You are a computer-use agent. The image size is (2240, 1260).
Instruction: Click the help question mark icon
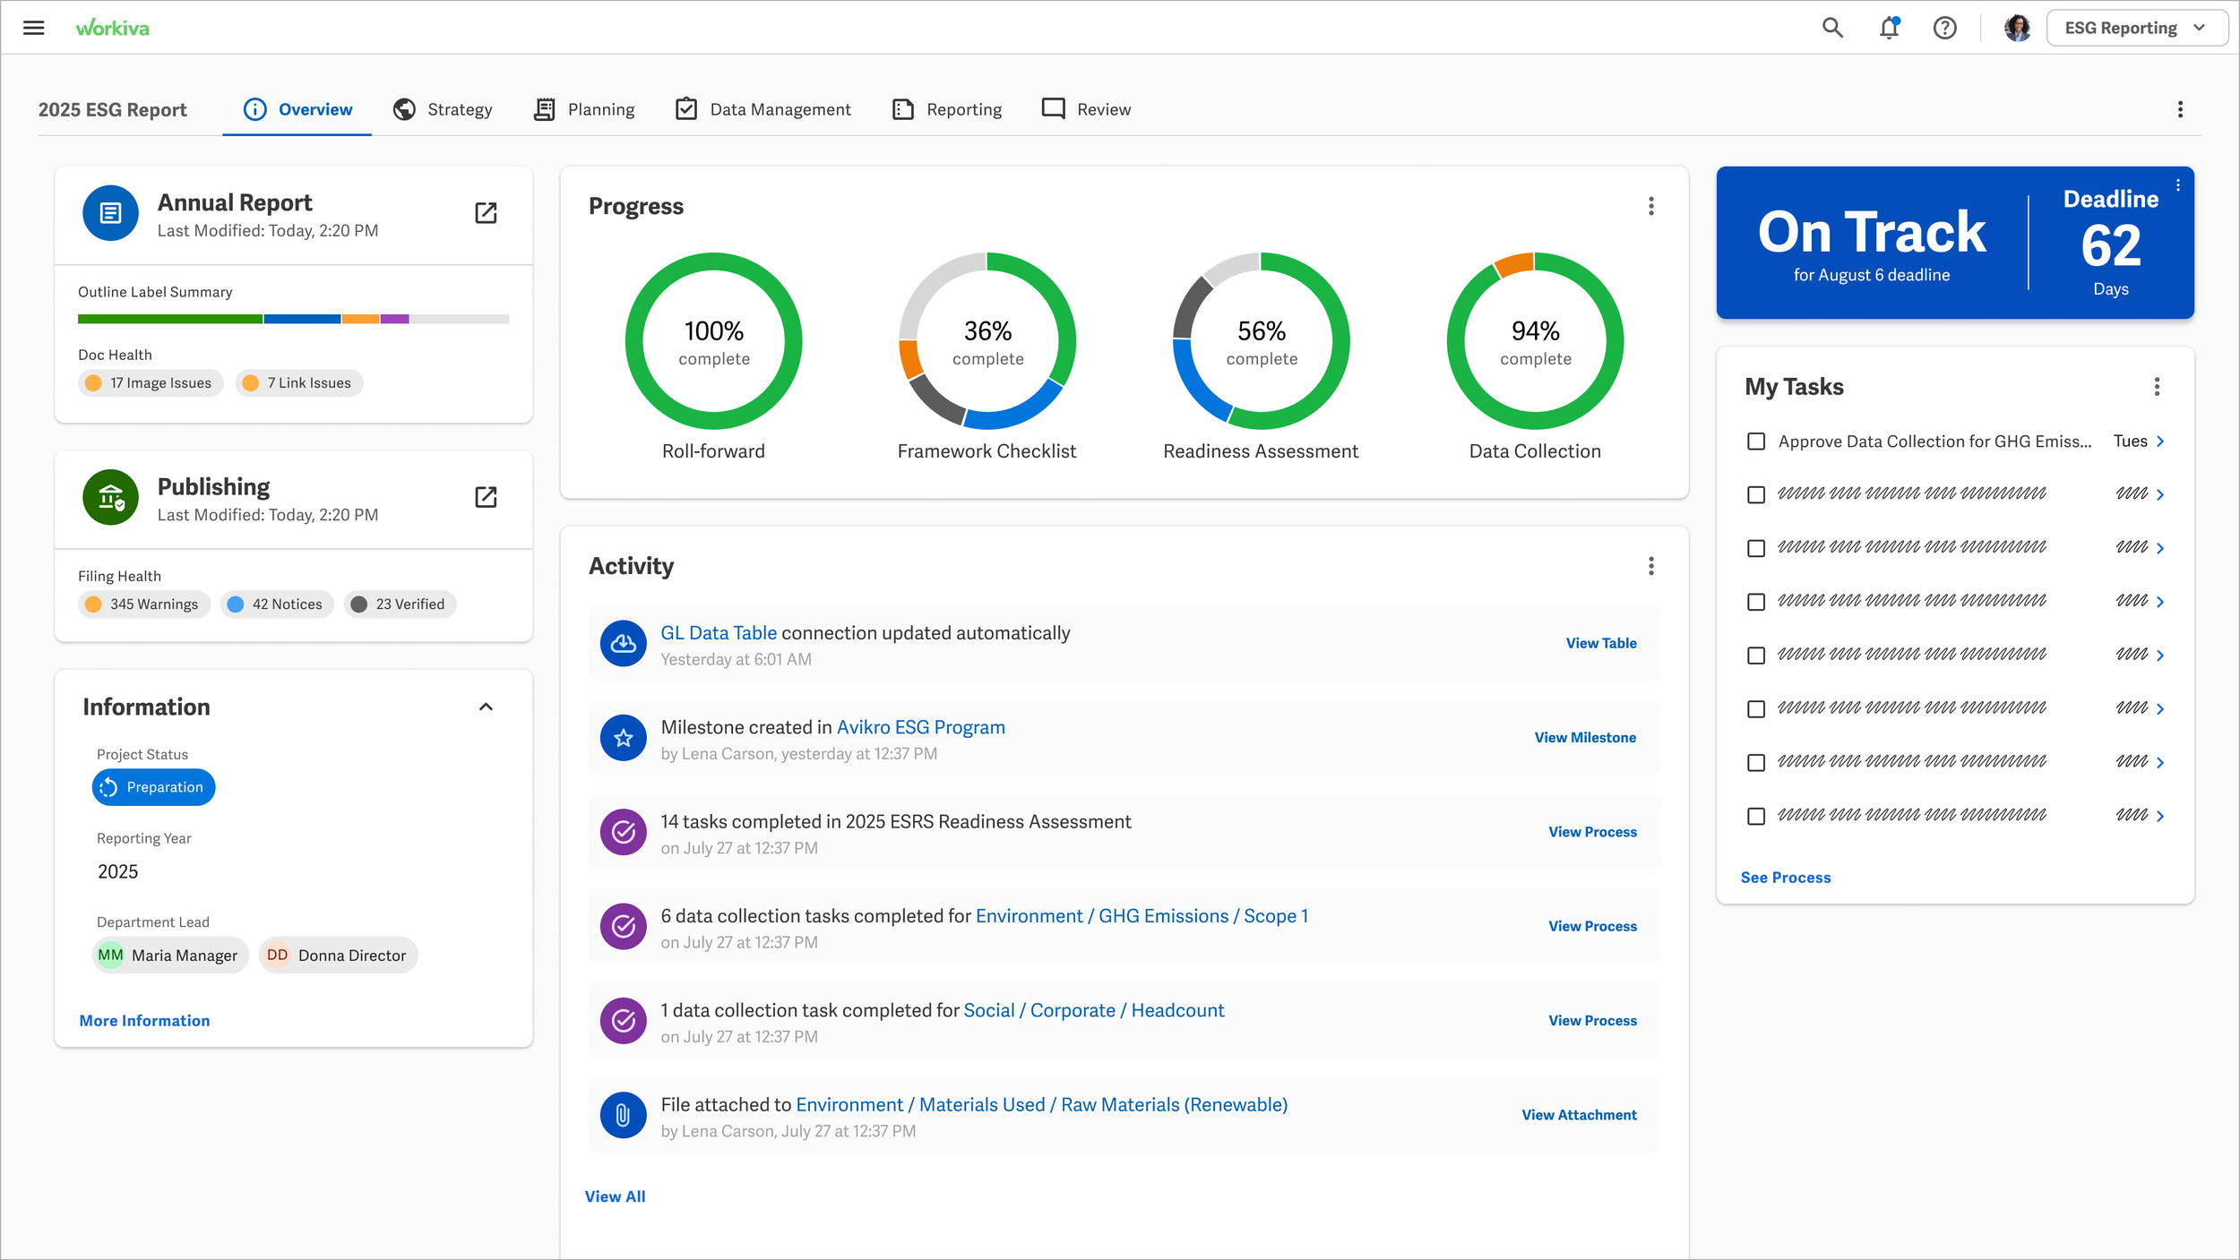1944,28
